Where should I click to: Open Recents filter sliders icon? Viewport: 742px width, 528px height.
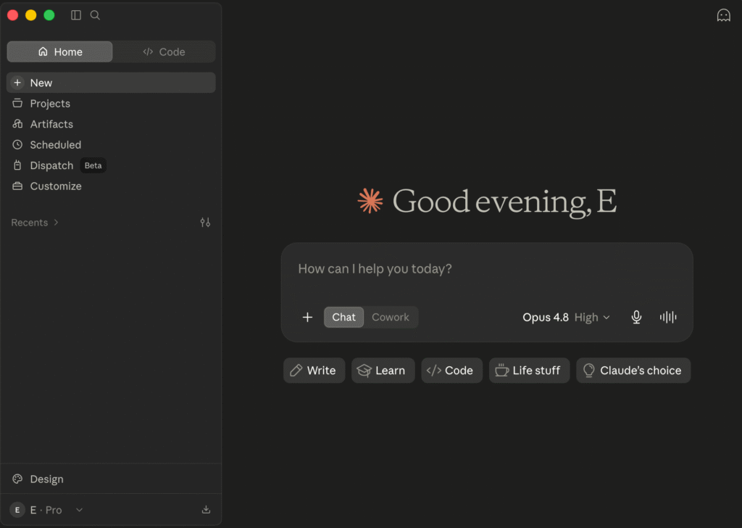pos(205,222)
